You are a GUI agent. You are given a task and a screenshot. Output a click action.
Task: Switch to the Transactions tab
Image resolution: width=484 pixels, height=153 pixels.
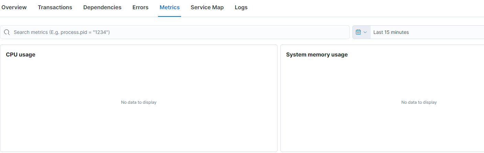coord(55,7)
